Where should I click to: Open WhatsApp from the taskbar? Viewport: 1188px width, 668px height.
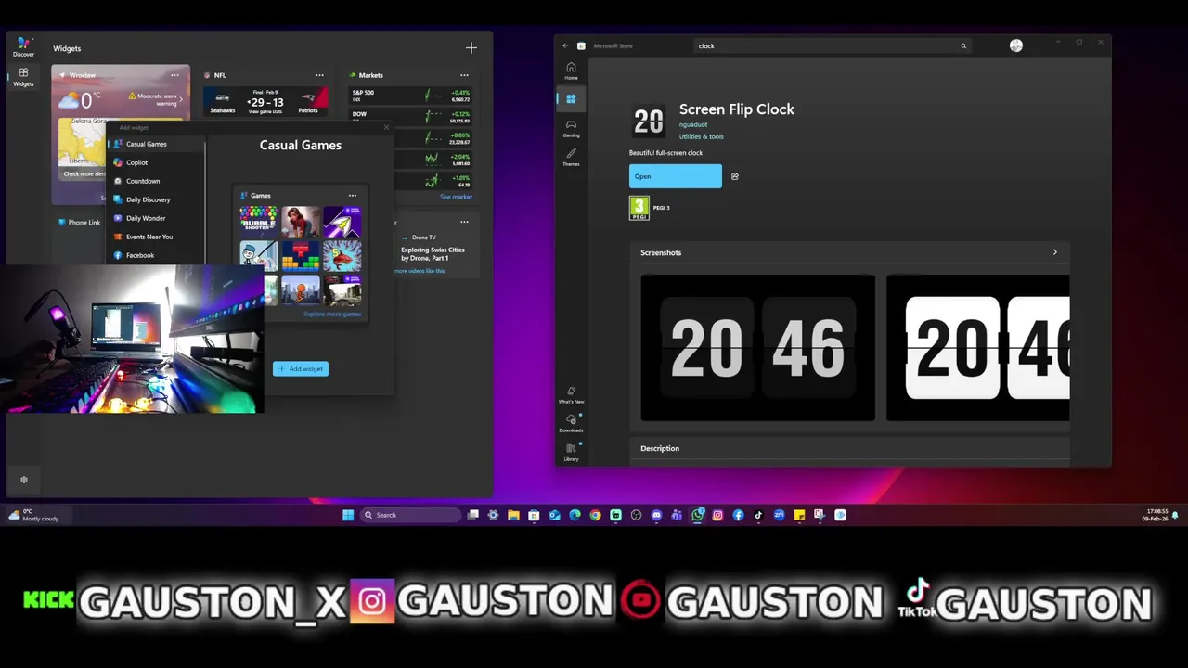point(697,515)
